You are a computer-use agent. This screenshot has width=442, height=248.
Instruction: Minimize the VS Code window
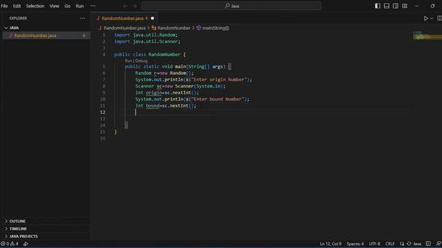(417, 6)
